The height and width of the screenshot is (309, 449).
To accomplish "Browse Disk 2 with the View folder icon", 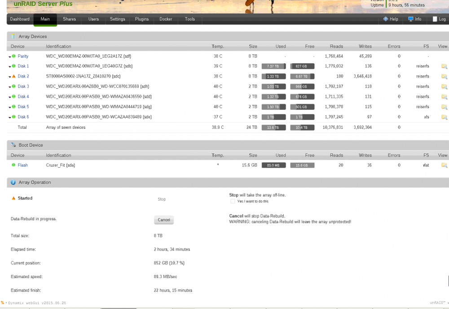I will tap(444, 76).
